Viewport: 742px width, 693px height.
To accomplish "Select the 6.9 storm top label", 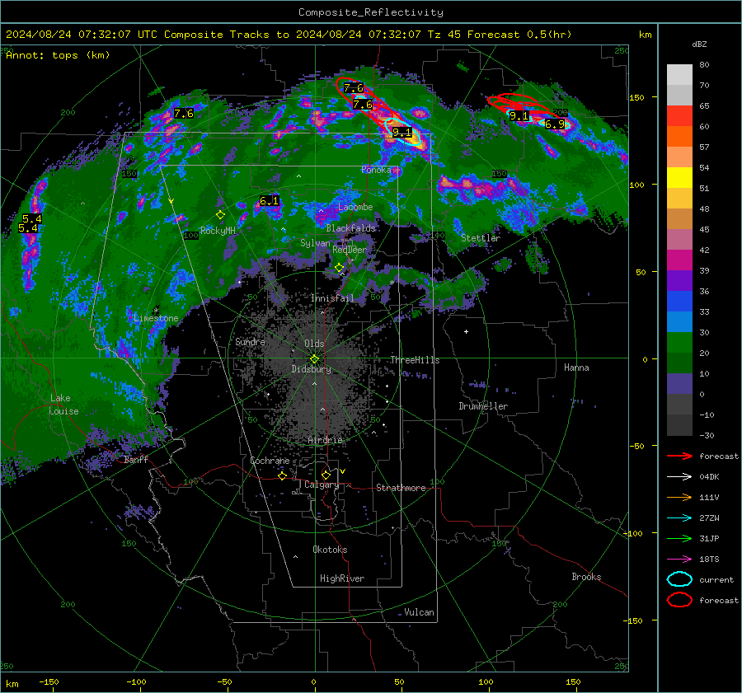I will point(555,124).
